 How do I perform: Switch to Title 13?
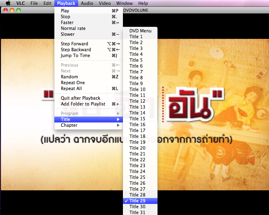coord(140,107)
